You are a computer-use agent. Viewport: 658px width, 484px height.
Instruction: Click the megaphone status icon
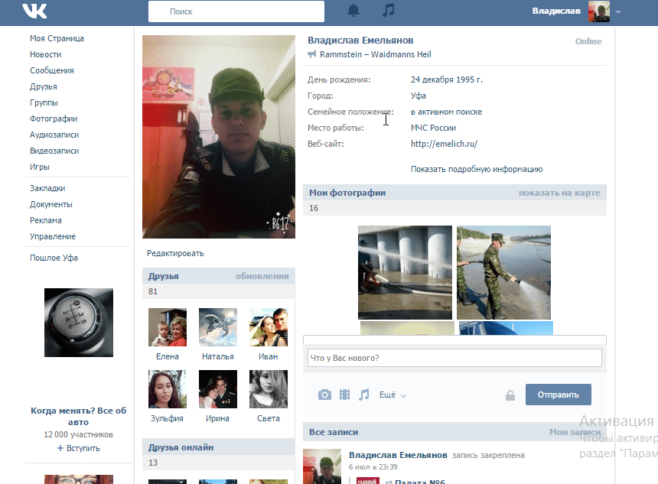point(312,55)
